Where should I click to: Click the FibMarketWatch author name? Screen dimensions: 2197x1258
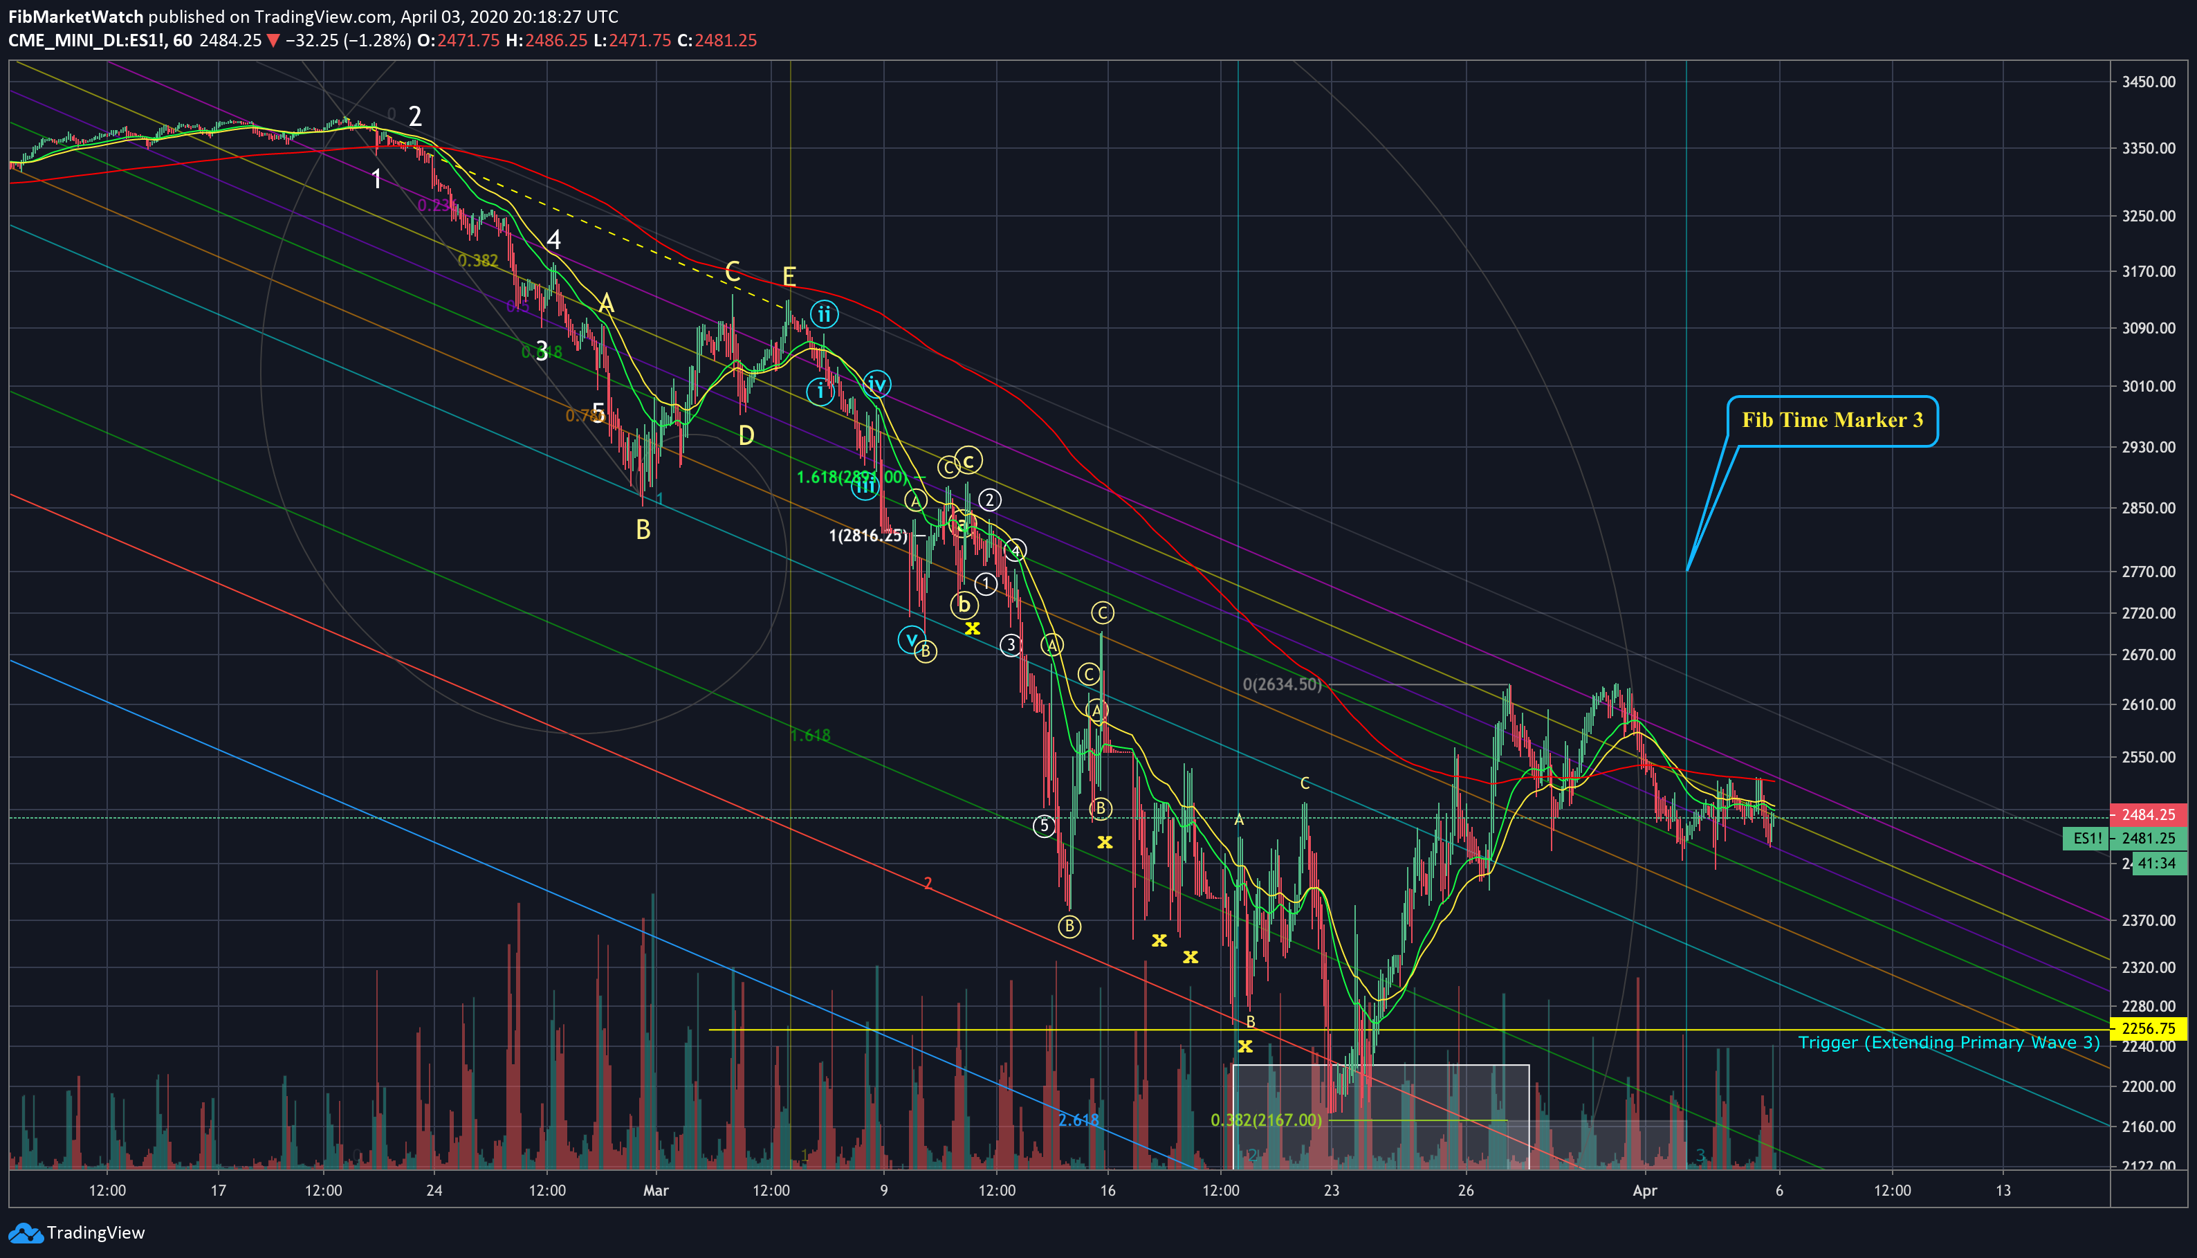pyautogui.click(x=76, y=17)
